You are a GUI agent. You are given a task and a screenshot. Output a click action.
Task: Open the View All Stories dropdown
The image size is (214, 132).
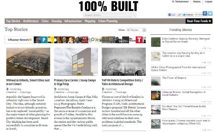coord(136,30)
